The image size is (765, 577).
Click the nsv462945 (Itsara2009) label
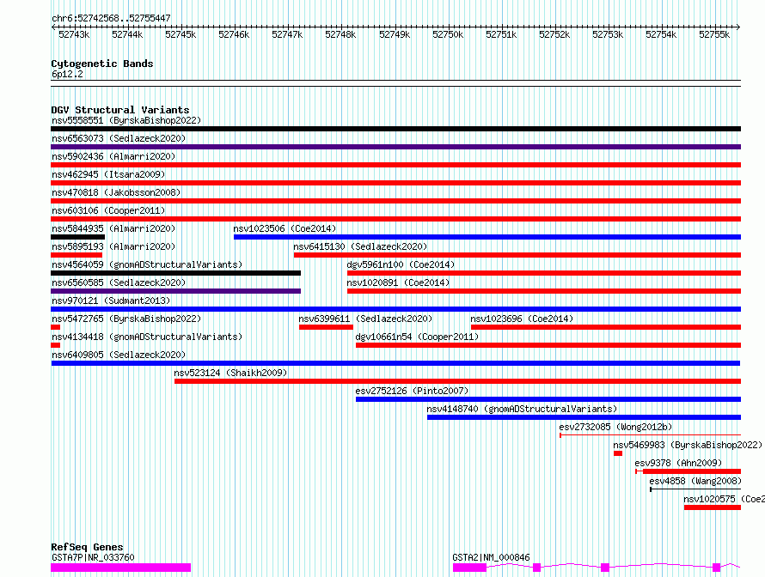tap(108, 174)
